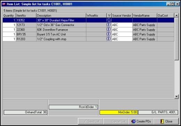Click the vendor info icon for item R1203
The image size is (181, 126).
tap(109, 39)
